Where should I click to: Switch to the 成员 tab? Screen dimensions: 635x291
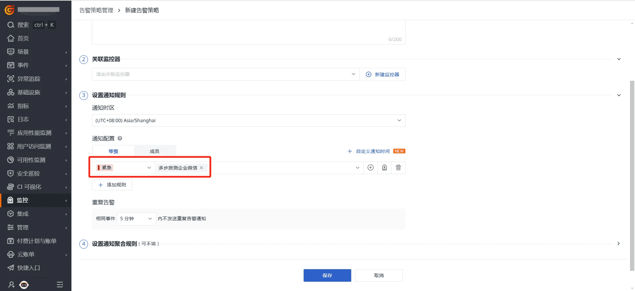point(154,151)
